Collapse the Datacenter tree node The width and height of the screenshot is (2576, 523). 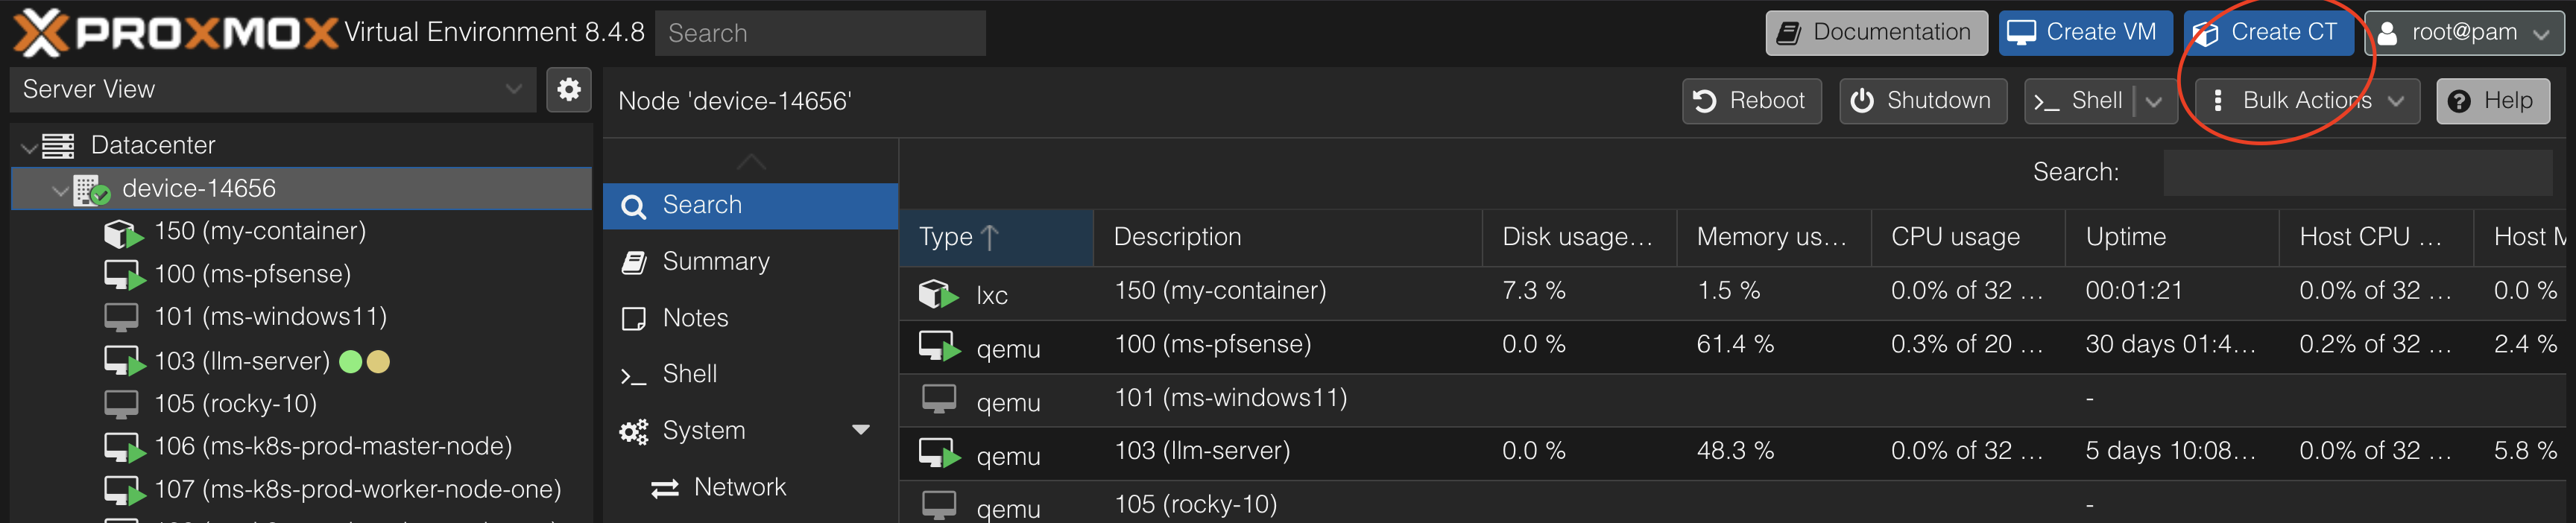pos(29,147)
